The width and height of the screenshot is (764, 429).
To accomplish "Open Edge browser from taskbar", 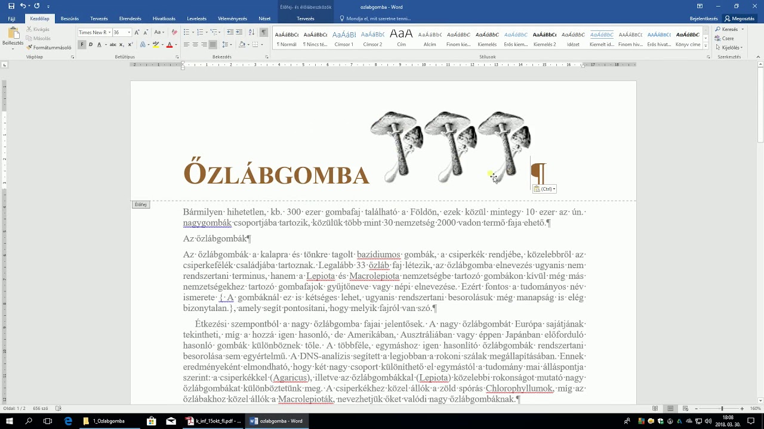I will pyautogui.click(x=68, y=421).
